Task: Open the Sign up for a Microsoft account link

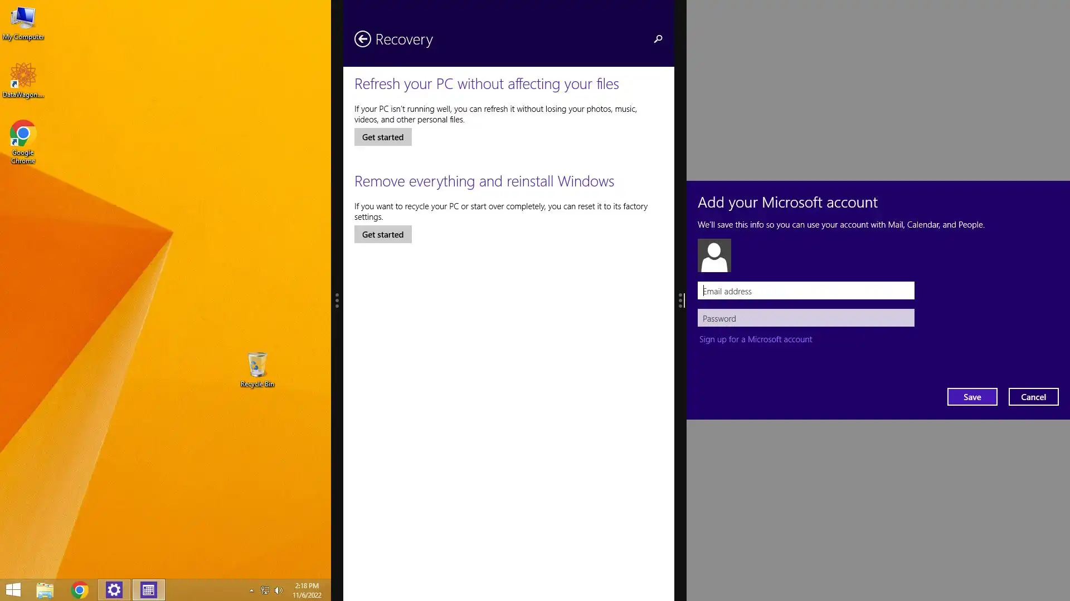Action: tap(755, 339)
